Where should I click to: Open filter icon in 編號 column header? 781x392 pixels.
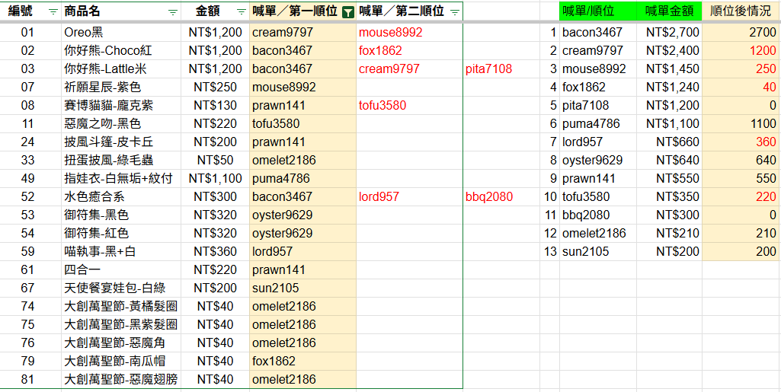point(53,12)
